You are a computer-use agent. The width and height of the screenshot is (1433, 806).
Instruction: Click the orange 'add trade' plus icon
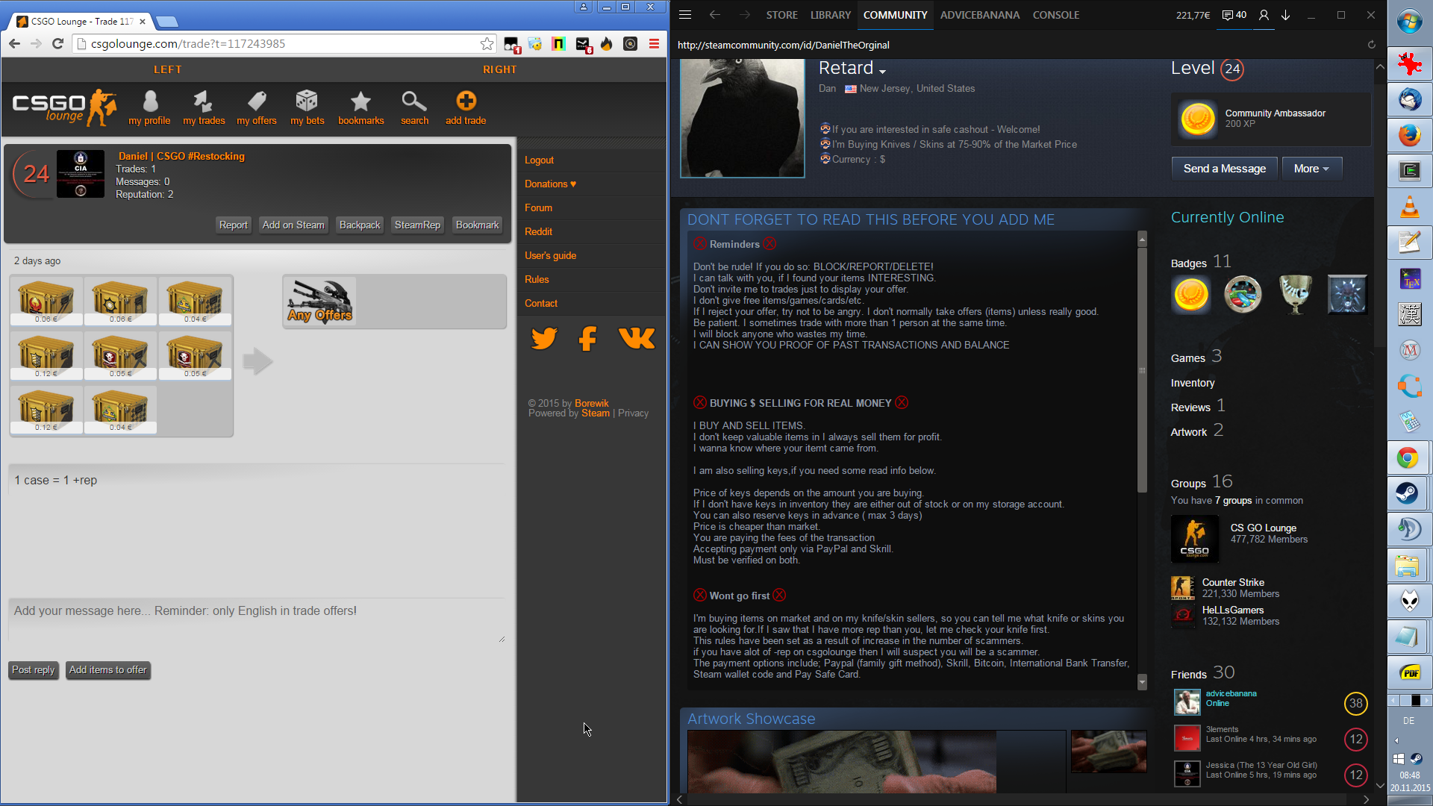pyautogui.click(x=466, y=101)
